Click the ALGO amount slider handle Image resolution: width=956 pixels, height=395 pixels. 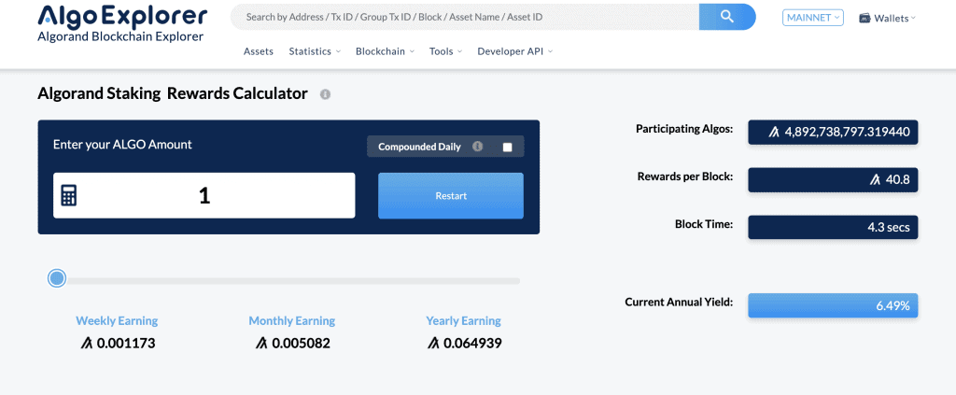pos(57,278)
